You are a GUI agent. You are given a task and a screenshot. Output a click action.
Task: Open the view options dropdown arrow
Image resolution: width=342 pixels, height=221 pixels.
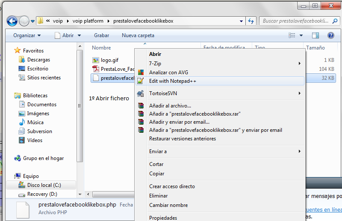(x=301, y=35)
